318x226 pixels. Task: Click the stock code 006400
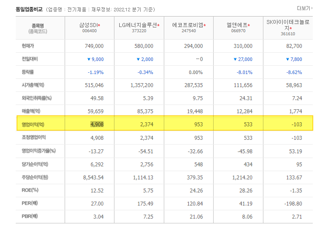point(90,31)
